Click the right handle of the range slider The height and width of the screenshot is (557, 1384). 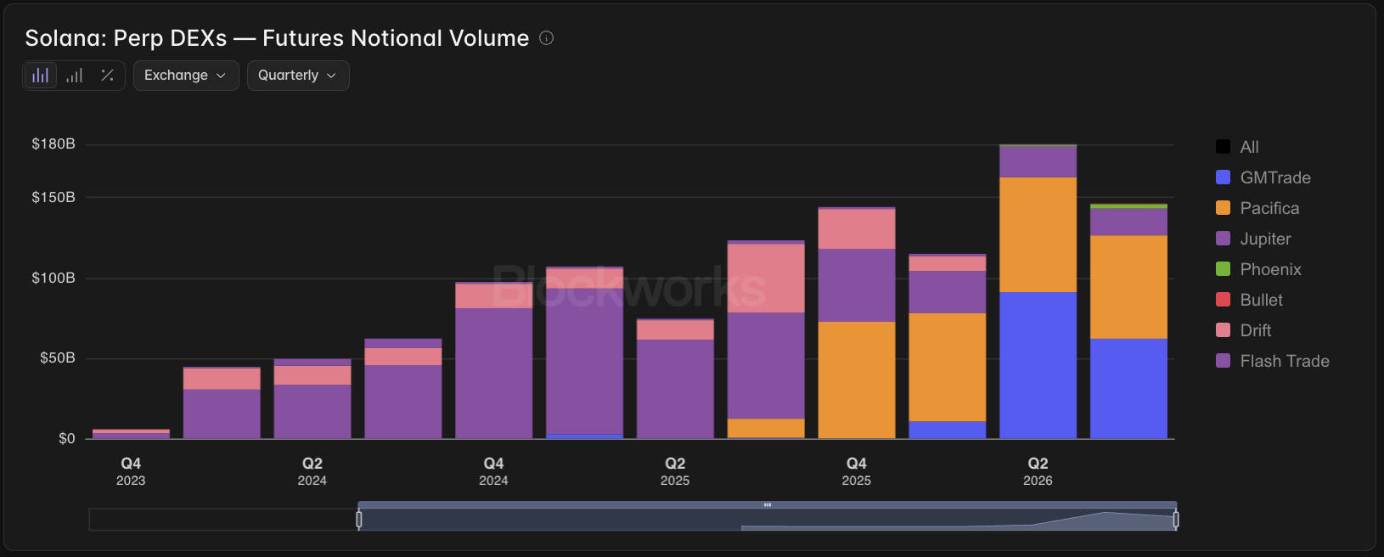[1176, 520]
